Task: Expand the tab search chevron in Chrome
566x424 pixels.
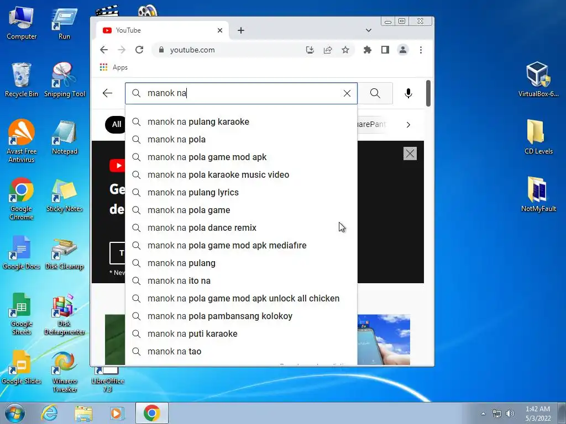Action: click(x=369, y=30)
